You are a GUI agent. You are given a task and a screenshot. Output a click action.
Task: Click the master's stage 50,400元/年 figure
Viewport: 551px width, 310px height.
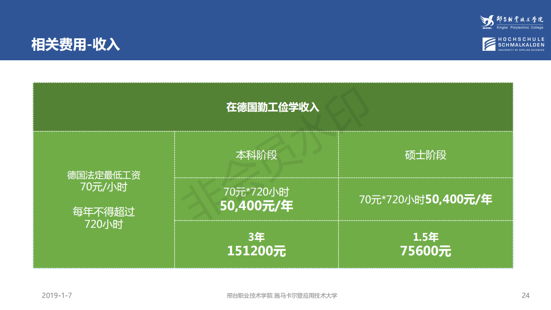[x=458, y=199]
